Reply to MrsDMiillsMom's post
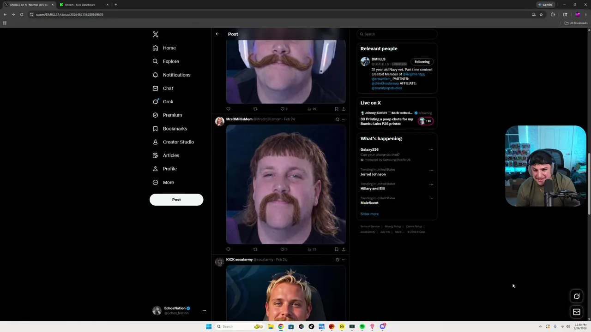The width and height of the screenshot is (591, 332). coord(228,249)
